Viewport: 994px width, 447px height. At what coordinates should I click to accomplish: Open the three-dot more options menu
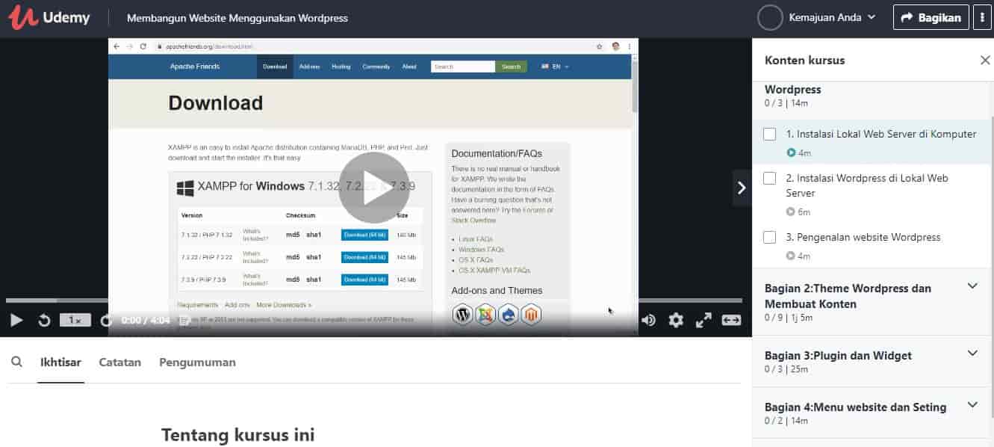pyautogui.click(x=982, y=17)
